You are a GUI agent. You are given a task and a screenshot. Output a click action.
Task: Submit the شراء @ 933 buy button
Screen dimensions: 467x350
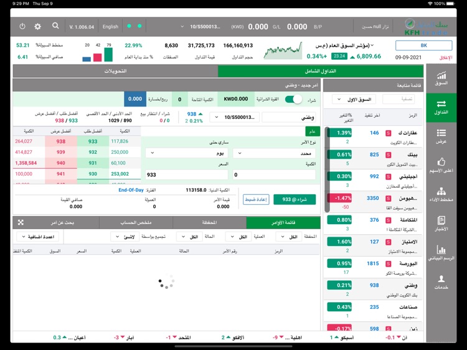click(295, 199)
